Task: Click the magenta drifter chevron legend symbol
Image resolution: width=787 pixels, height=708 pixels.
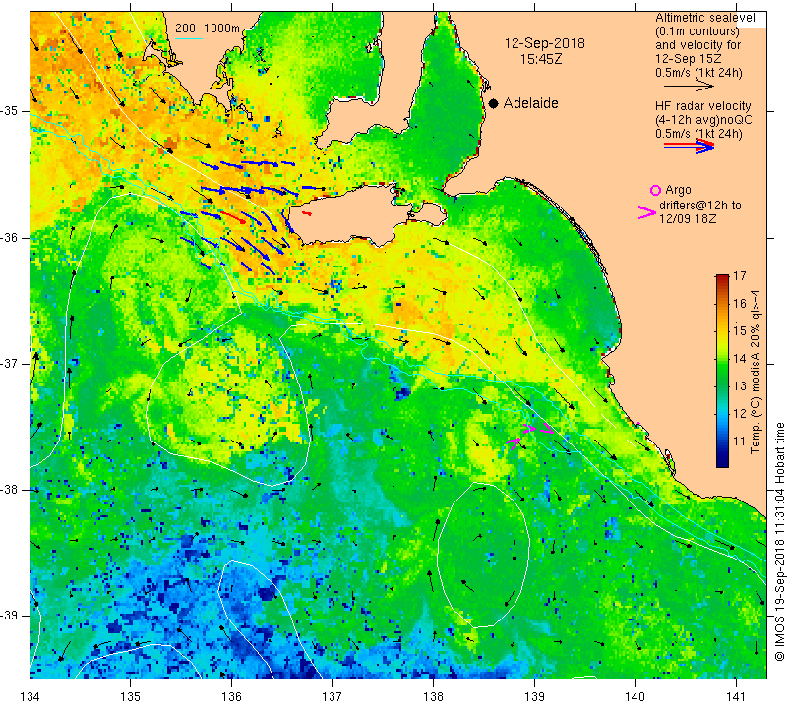Action: coord(646,212)
